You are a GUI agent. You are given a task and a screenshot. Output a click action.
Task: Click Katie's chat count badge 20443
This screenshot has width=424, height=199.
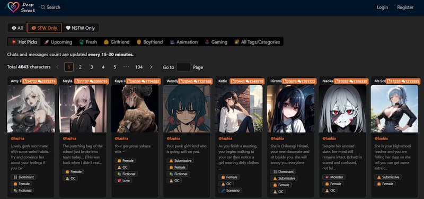(247, 81)
